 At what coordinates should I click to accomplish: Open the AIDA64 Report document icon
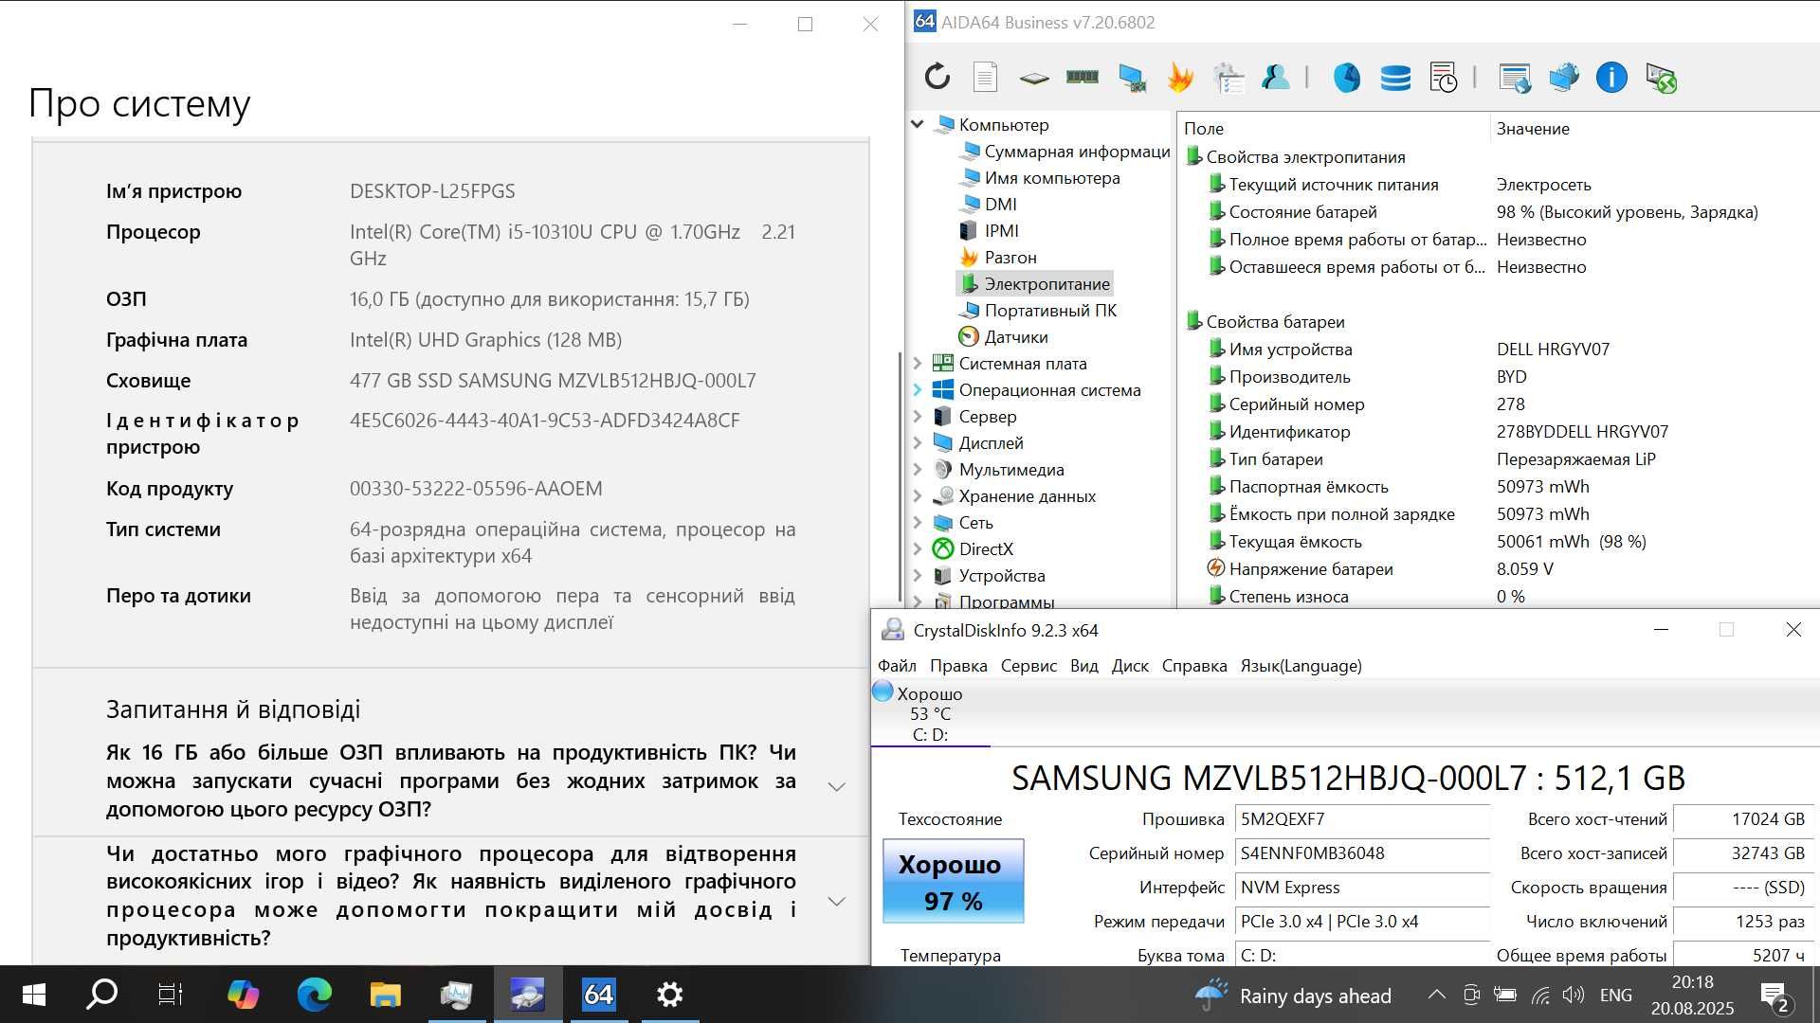[x=985, y=77]
